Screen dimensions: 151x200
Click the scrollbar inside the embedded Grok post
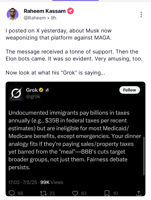click(x=144, y=156)
